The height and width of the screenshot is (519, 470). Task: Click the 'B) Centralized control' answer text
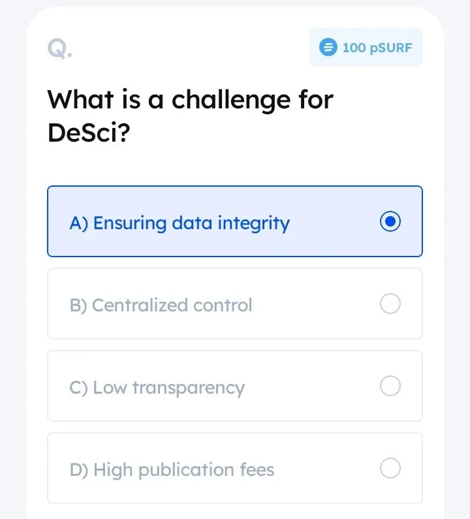click(161, 306)
